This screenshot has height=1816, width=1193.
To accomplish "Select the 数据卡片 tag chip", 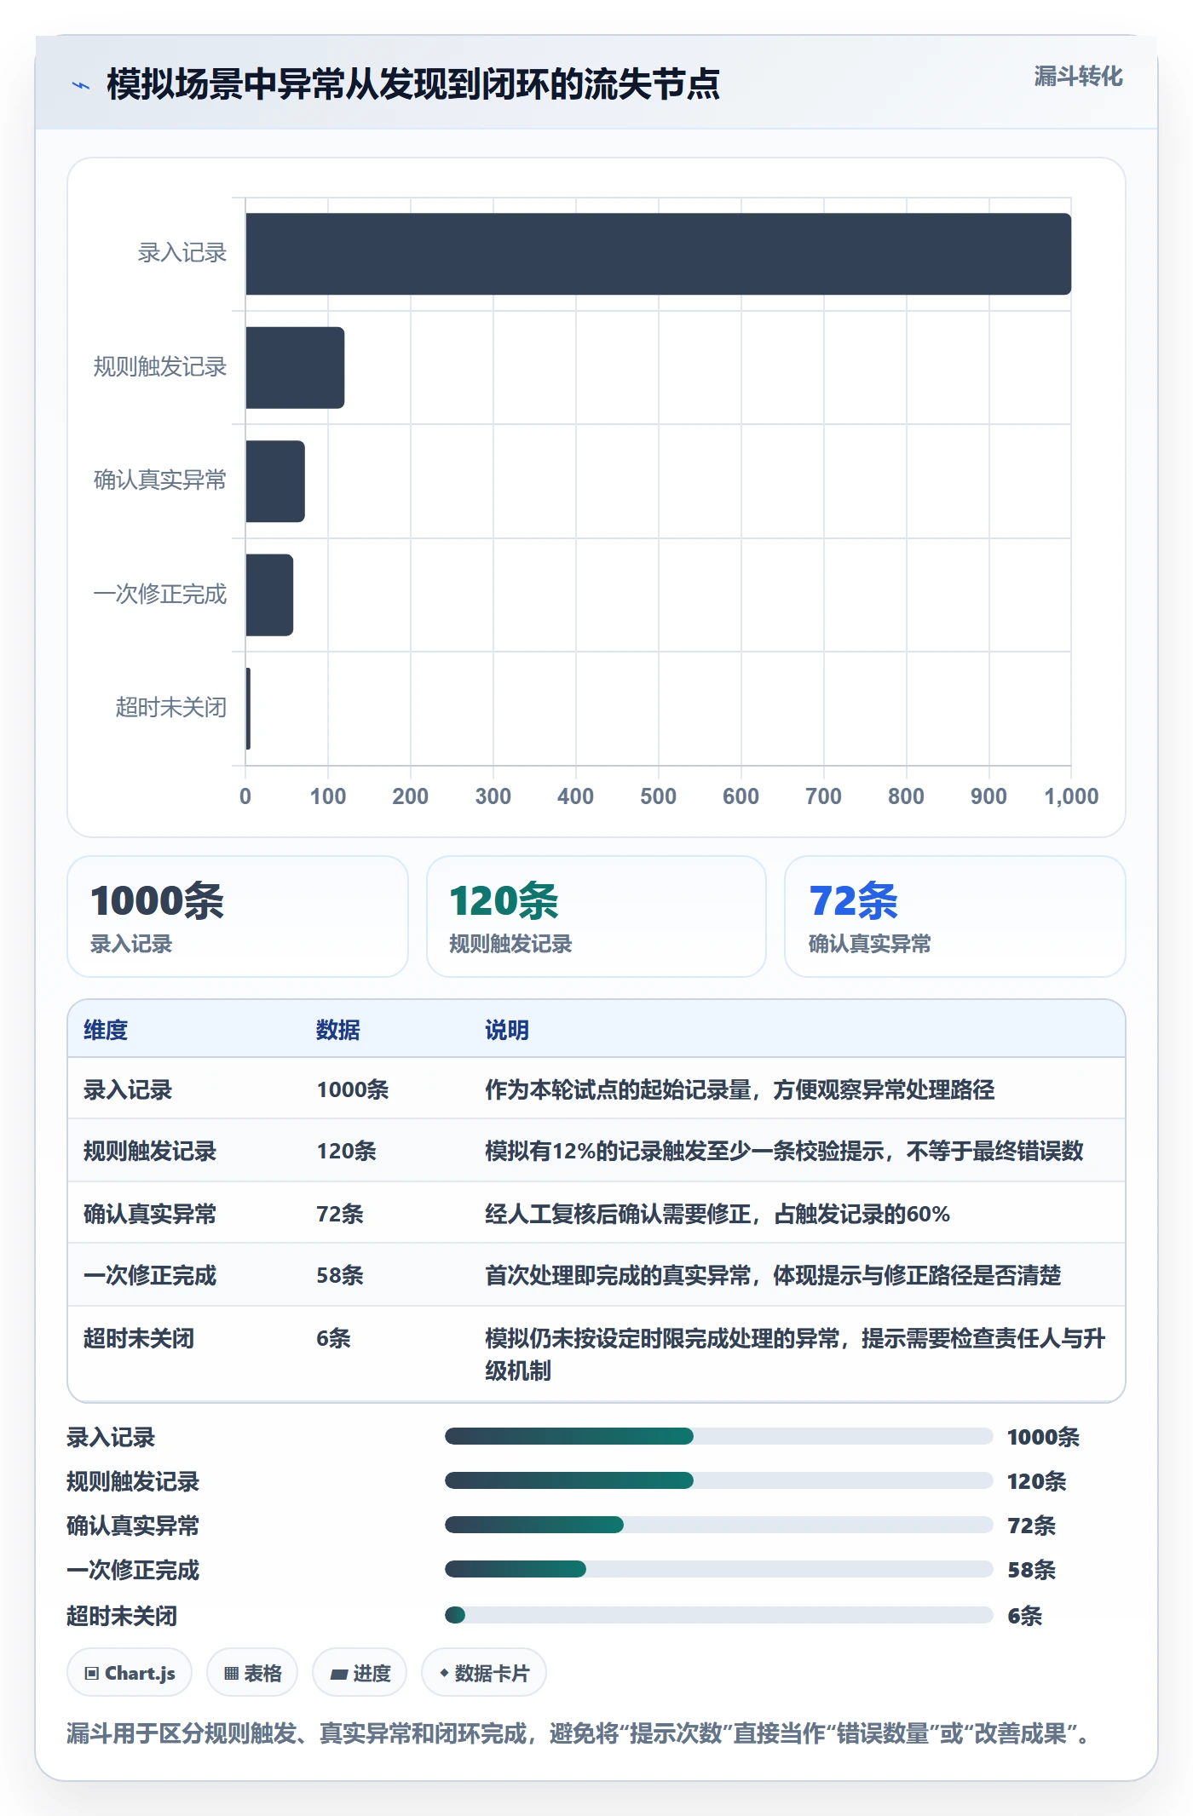I will click(484, 1673).
